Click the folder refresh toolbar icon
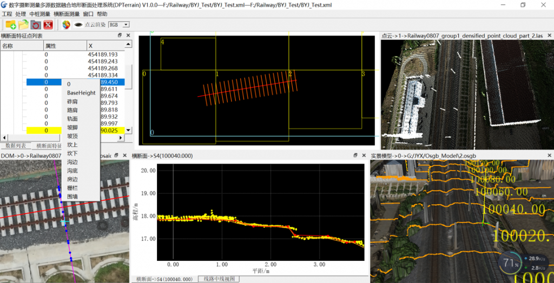Viewport: 554px width, 283px height. (x=36, y=24)
